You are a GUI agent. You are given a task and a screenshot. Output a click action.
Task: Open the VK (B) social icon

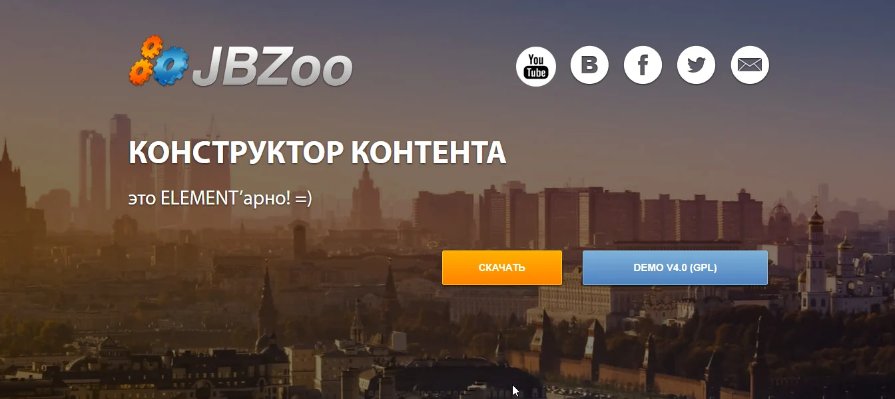pyautogui.click(x=589, y=65)
